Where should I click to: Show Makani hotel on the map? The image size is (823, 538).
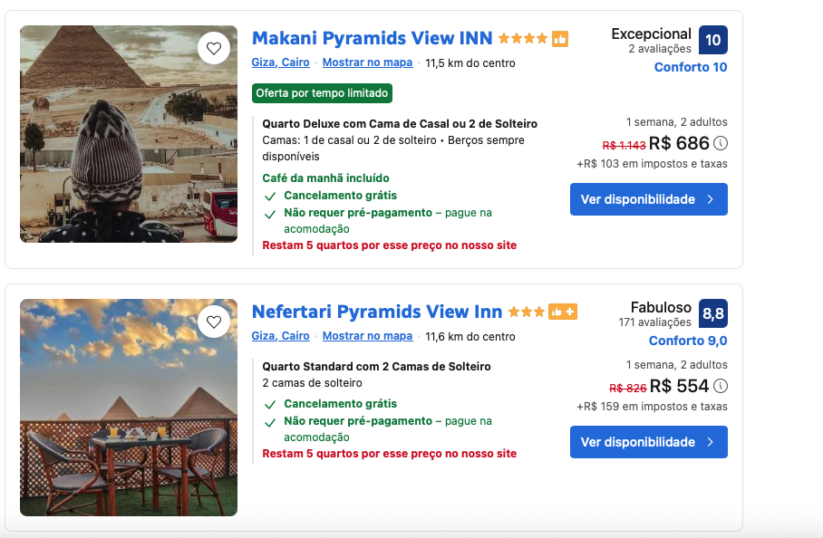pyautogui.click(x=367, y=62)
